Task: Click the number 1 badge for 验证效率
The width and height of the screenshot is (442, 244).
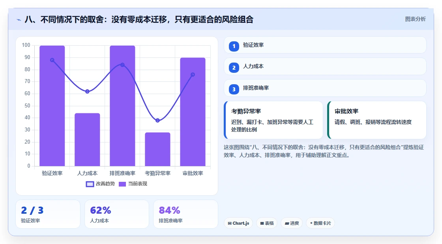Action: tap(234, 46)
